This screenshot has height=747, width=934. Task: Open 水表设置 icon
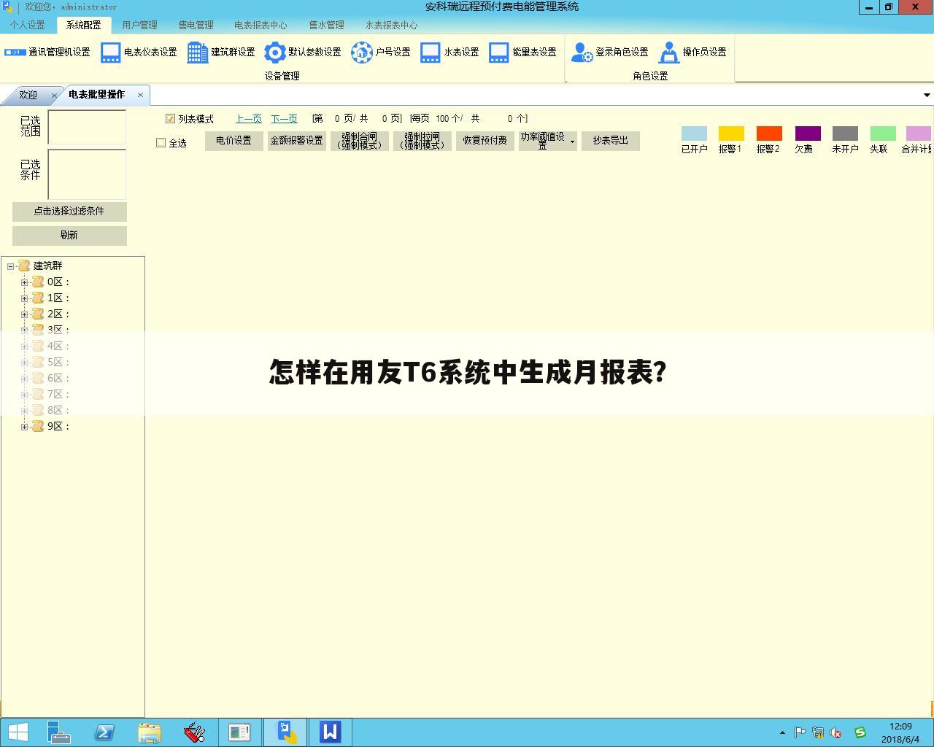[x=431, y=53]
